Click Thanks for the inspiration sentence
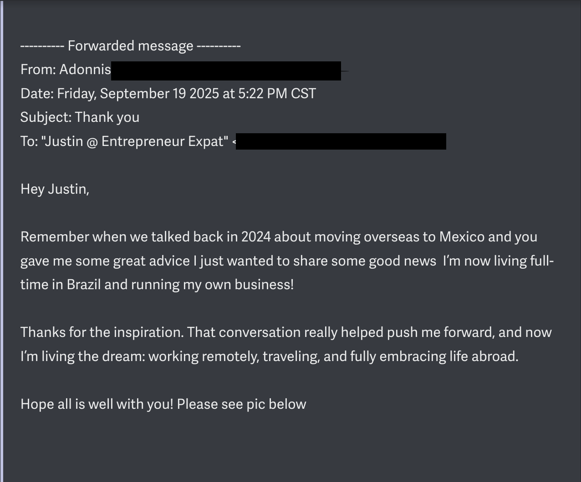The width and height of the screenshot is (581, 482). click(102, 332)
